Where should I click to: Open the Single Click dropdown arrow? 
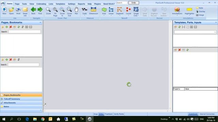[x=139, y=16]
